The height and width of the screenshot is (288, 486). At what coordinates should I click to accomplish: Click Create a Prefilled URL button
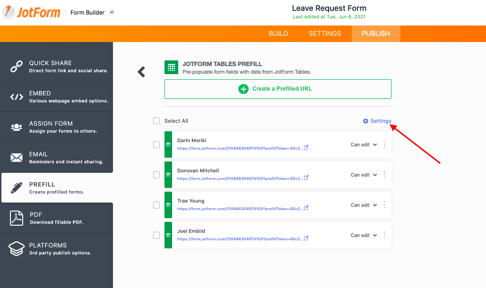point(278,89)
